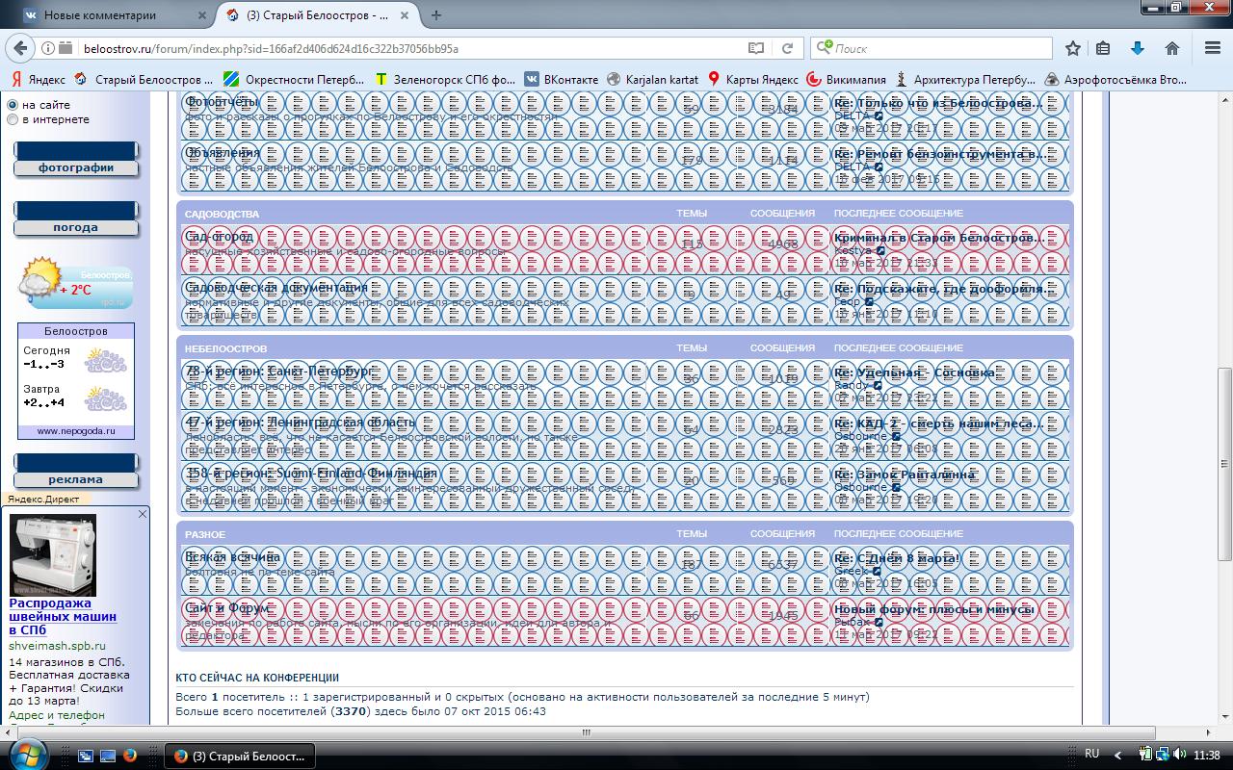Go to Firefox home page icon
Image resolution: width=1233 pixels, height=770 pixels.
[1171, 48]
